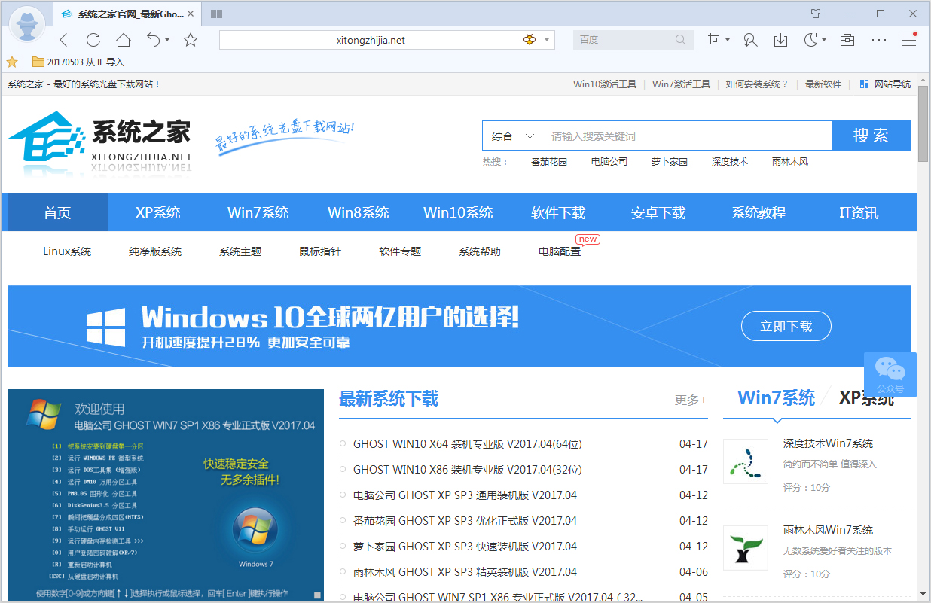This screenshot has height=603, width=931.
Task: Open the three-dots more options icon
Action: click(879, 40)
